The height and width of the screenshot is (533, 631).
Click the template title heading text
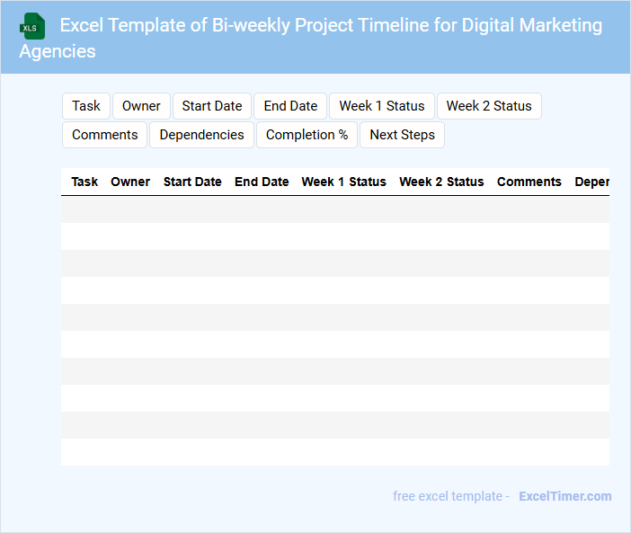pyautogui.click(x=331, y=25)
